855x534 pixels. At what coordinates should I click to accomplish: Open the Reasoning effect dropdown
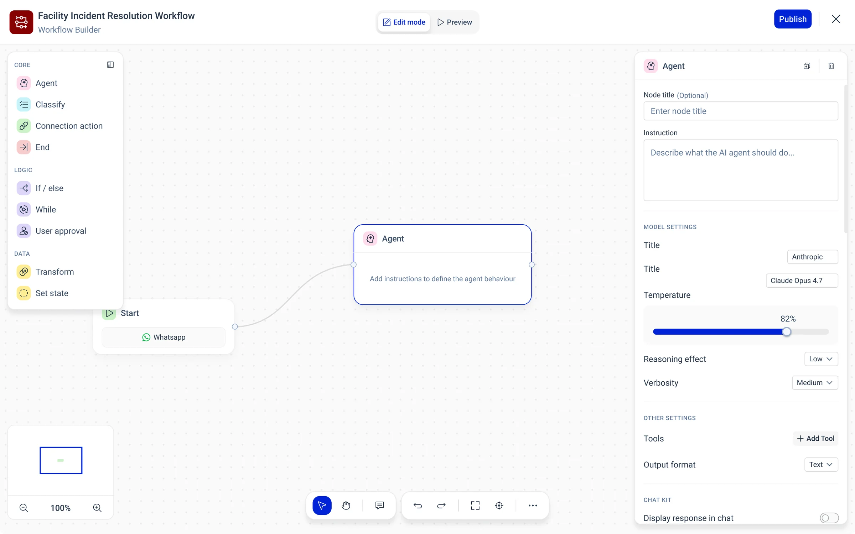click(x=821, y=359)
